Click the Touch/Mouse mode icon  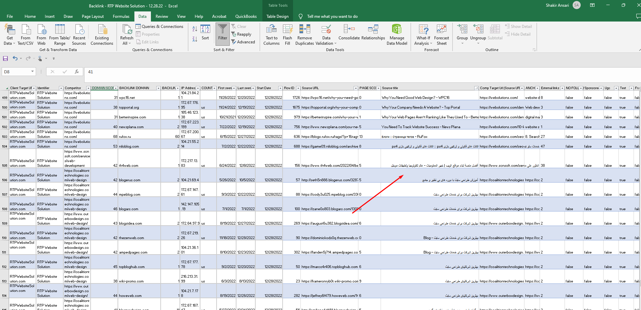(40, 59)
